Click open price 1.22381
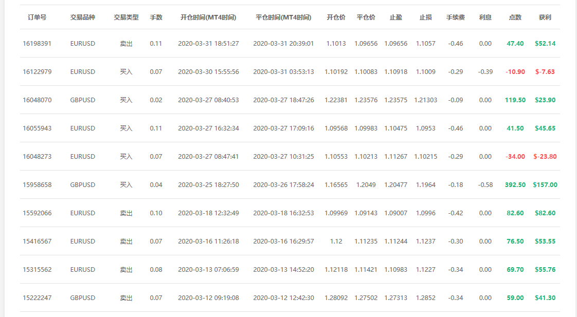 click(x=336, y=100)
